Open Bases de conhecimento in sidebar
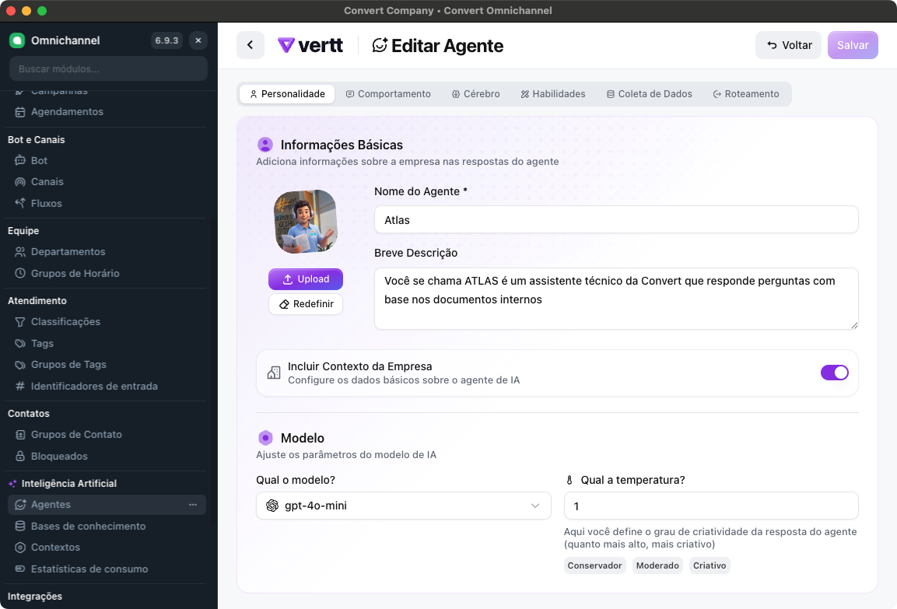Screen dimensions: 897x609 88,526
